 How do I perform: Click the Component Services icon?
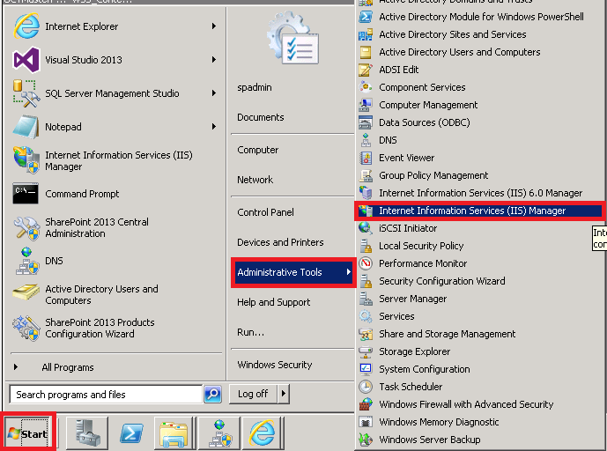[365, 87]
